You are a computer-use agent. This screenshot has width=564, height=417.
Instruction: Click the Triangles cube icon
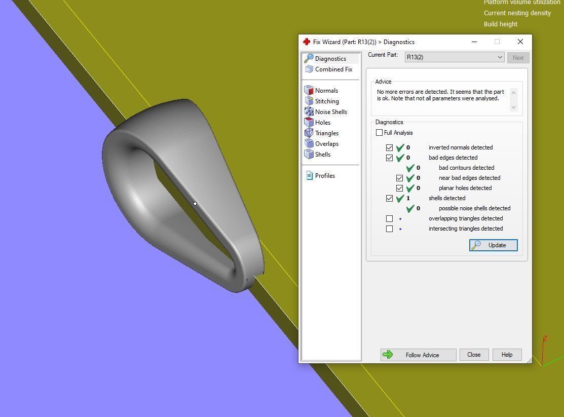point(309,133)
